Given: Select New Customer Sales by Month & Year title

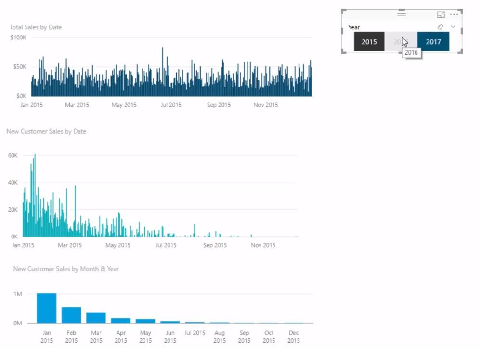Looking at the screenshot, I should [66, 269].
